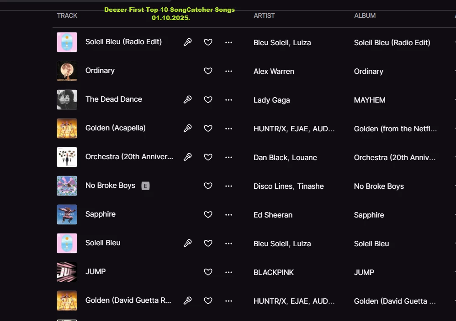
Task: Show lyrics for The Dead Dance
Action: (x=187, y=99)
